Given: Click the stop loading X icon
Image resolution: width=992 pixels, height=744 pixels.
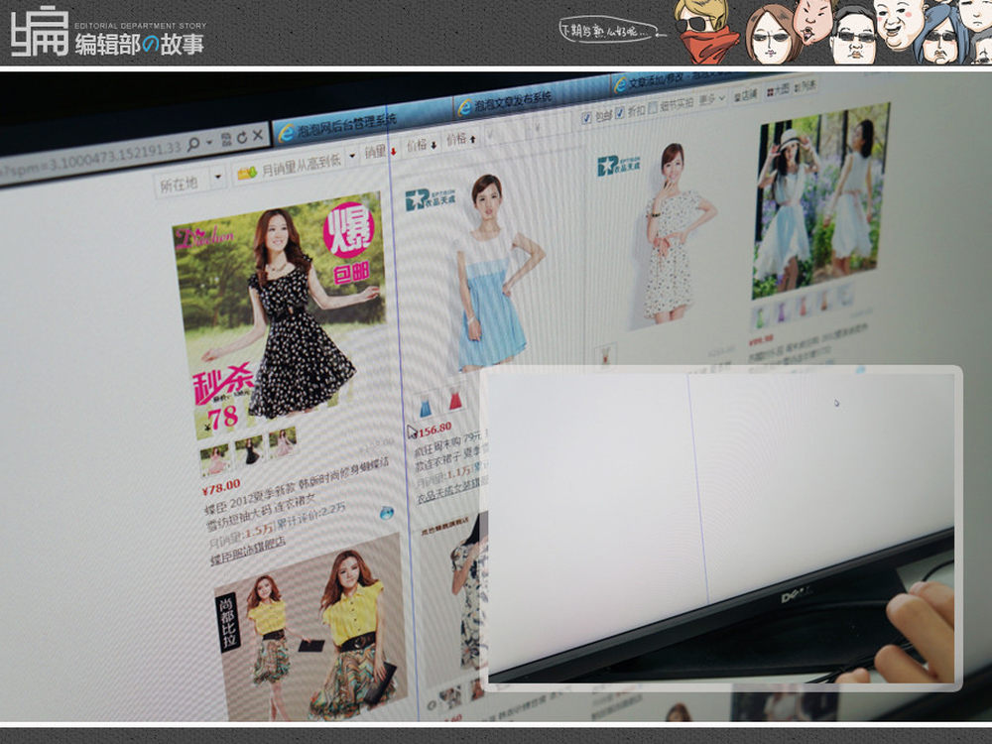Looking at the screenshot, I should click(258, 134).
